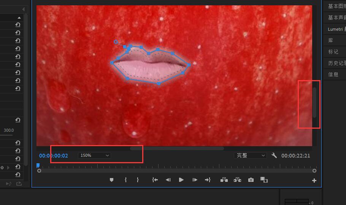
Task: Click the Add Marker icon
Action: click(111, 180)
